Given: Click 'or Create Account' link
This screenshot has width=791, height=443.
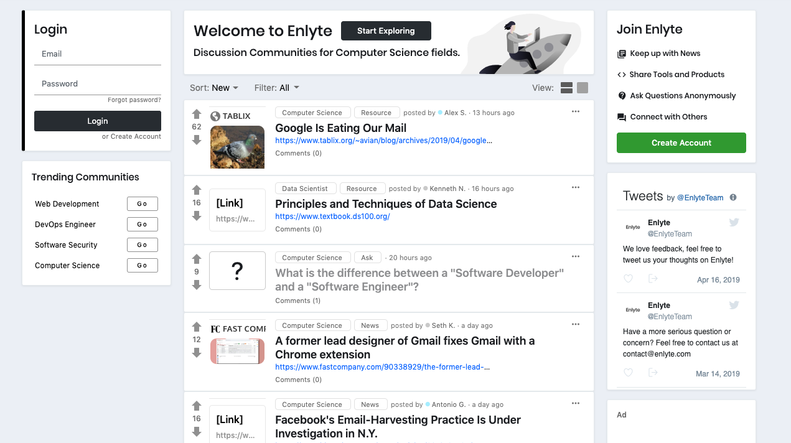Looking at the screenshot, I should pos(131,136).
